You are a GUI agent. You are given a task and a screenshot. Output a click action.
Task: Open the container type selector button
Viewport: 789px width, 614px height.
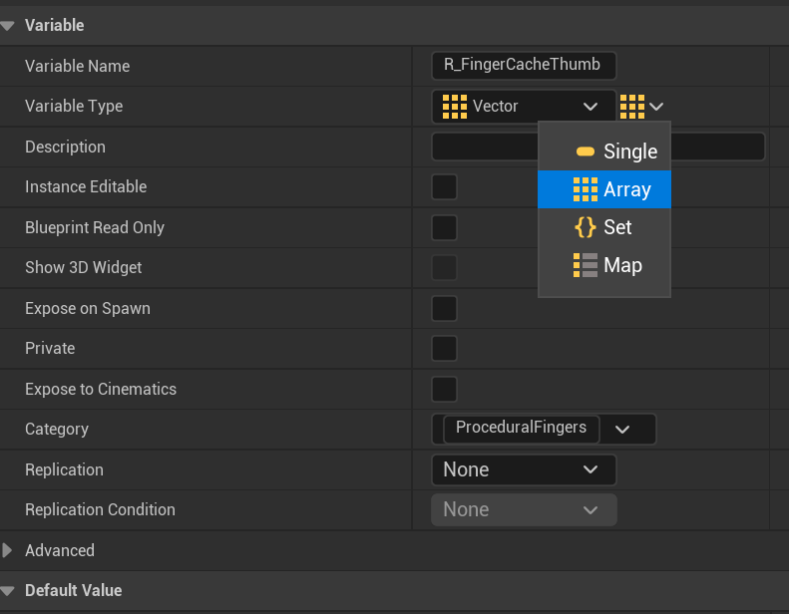642,106
